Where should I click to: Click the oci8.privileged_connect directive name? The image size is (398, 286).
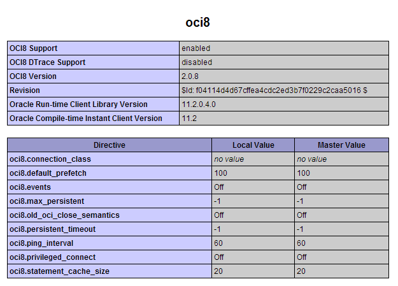pos(53,257)
